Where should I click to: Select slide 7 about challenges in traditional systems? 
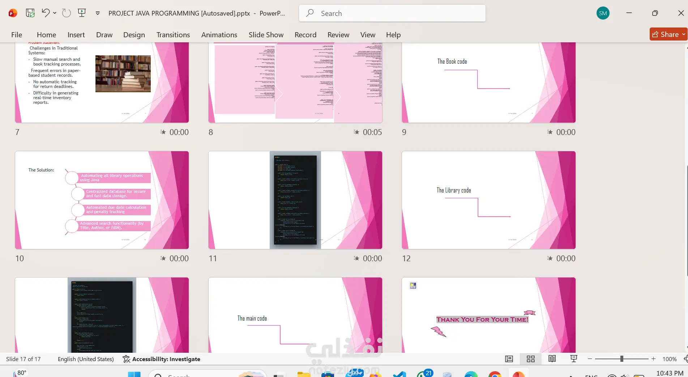click(x=102, y=82)
